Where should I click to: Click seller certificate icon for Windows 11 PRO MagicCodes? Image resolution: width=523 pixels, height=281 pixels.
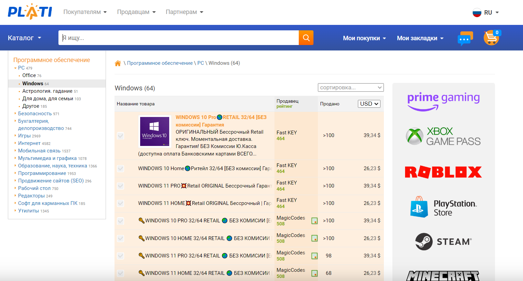[x=314, y=256]
